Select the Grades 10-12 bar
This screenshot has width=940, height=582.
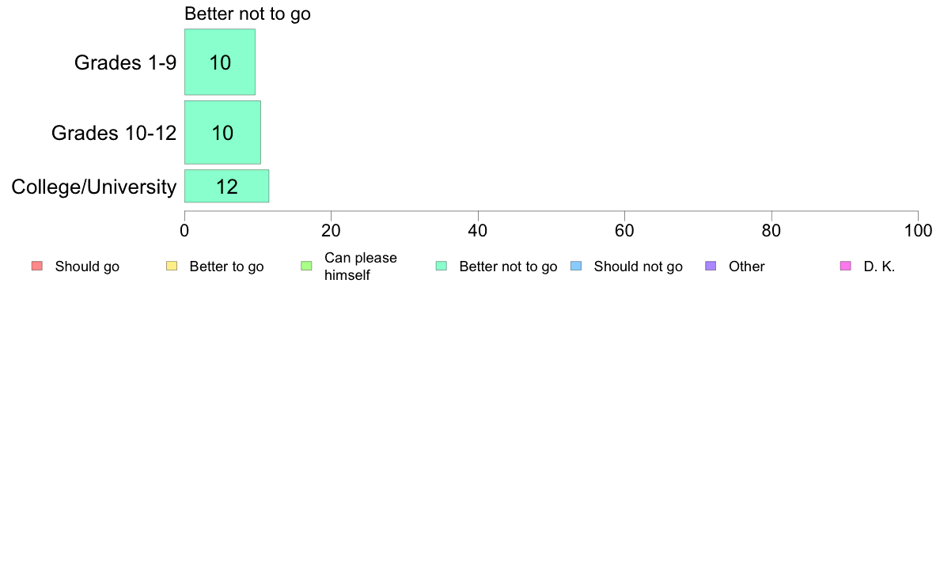[222, 133]
